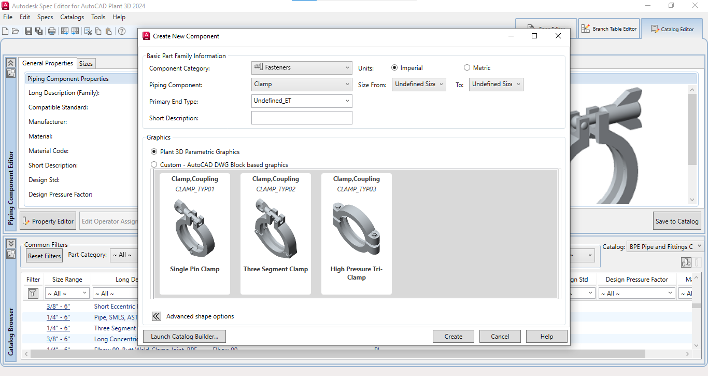This screenshot has height=376, width=708.
Task: Choose Plant 3D Parametric Graphics option
Action: point(153,152)
